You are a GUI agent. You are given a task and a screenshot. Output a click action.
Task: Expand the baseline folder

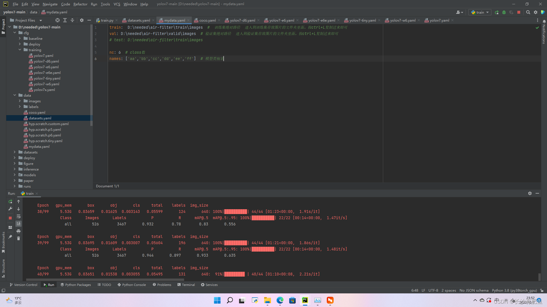20,38
